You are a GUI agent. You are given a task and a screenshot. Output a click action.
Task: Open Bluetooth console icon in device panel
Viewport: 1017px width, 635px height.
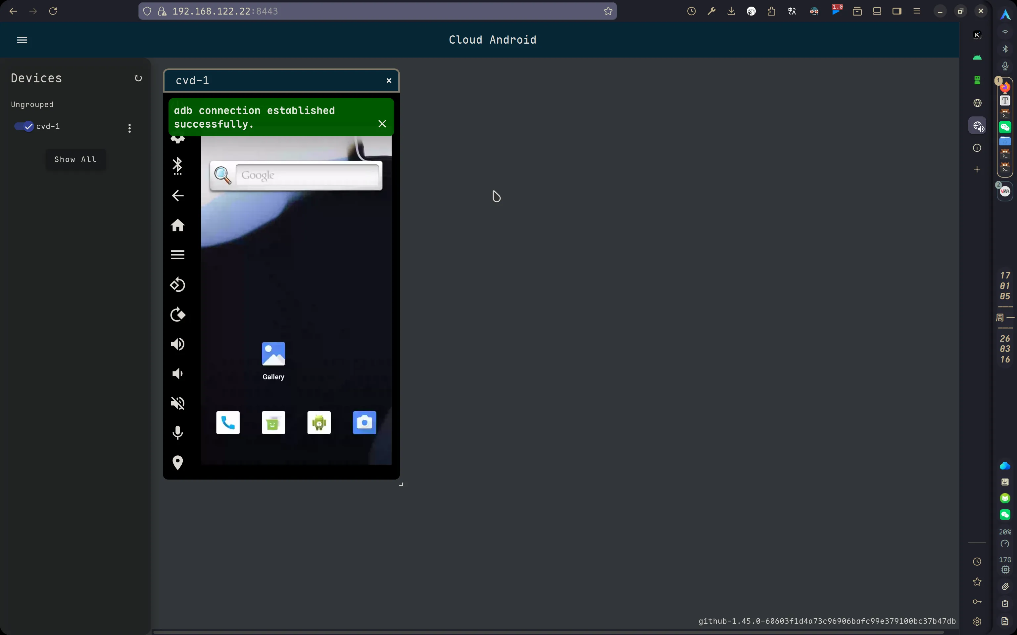178,166
